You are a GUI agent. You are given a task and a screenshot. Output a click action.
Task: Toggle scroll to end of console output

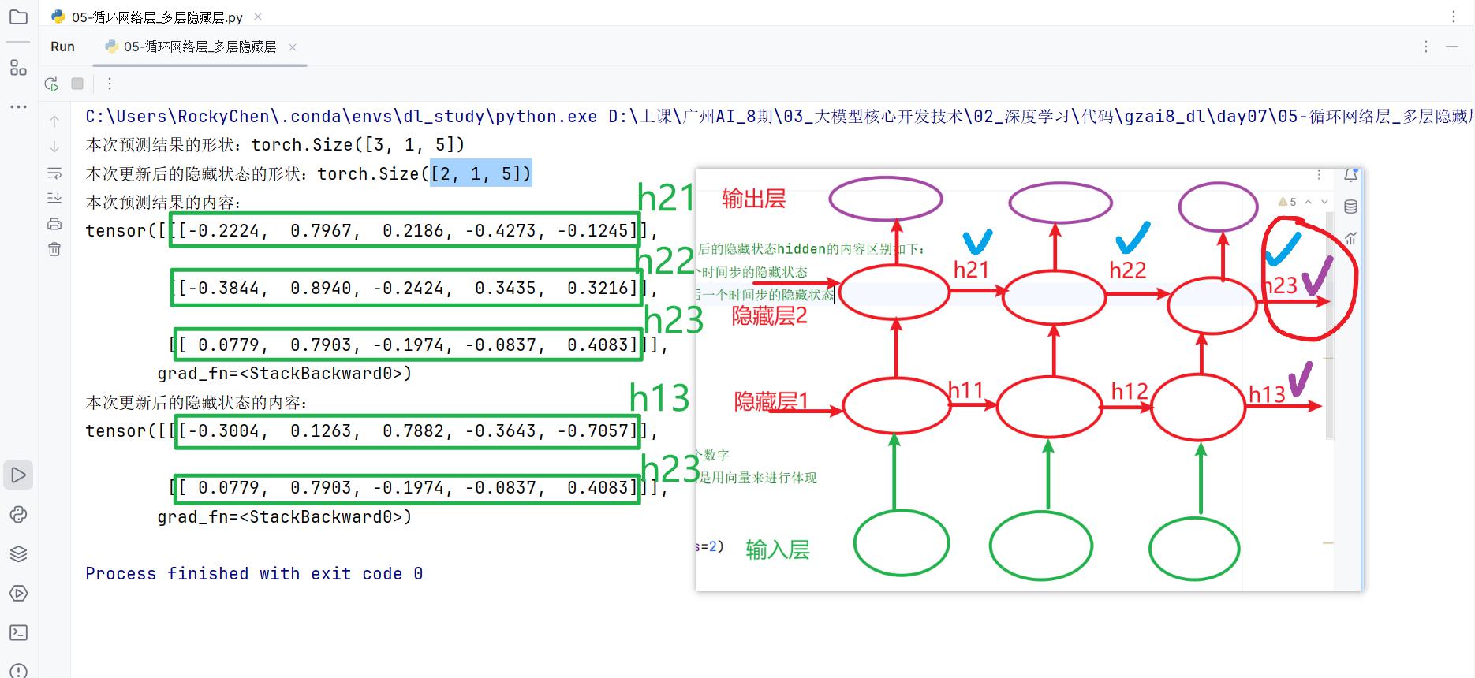pos(54,198)
